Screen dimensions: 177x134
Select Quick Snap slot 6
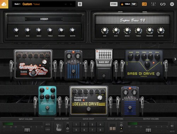pos(84,130)
